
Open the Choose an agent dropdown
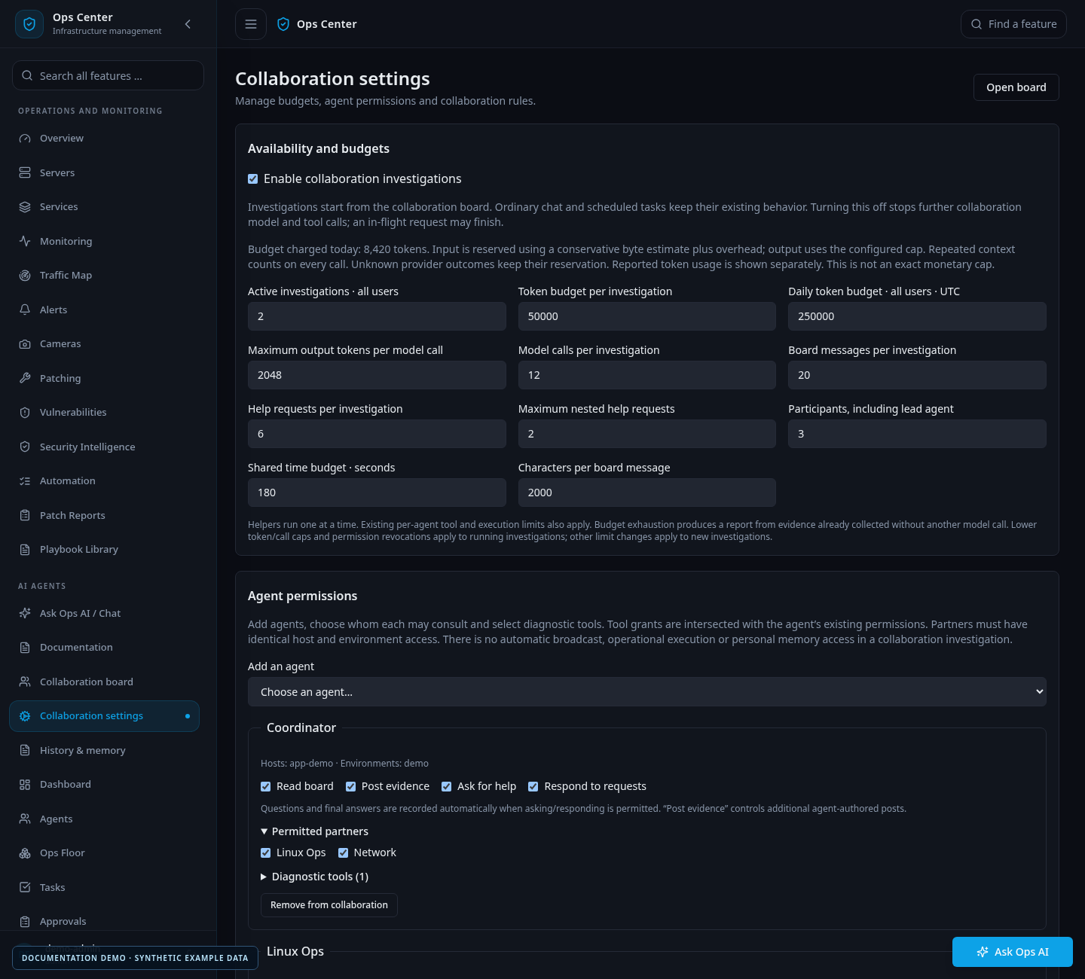[646, 692]
